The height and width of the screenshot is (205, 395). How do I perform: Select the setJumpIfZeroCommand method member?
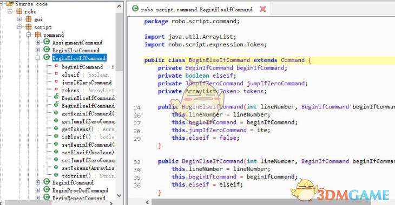coord(88,160)
